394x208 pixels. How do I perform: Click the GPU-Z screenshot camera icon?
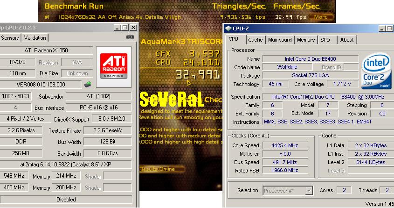coord(130,37)
